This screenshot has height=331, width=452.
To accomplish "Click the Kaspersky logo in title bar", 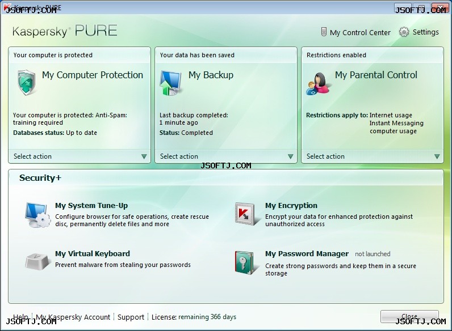I will pos(7,7).
